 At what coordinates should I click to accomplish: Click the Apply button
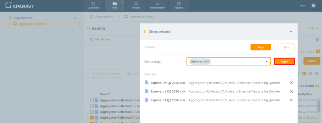coord(284,61)
